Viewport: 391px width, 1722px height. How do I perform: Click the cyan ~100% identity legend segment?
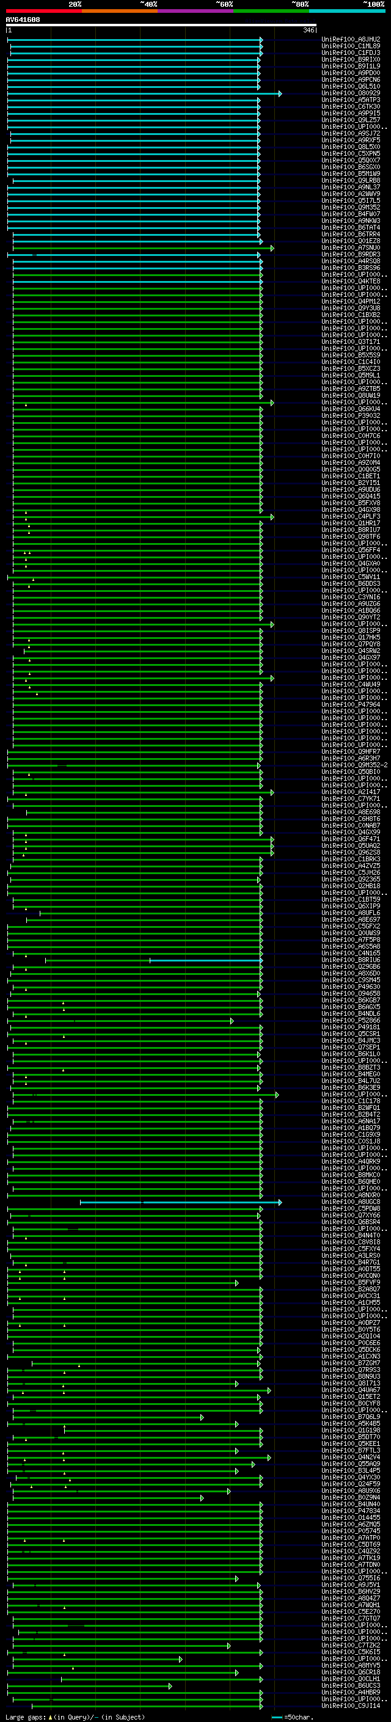click(347, 11)
